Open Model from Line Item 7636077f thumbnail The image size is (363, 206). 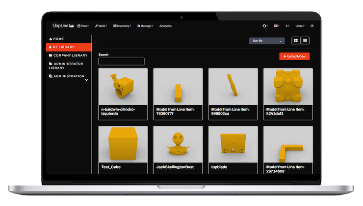tap(178, 87)
